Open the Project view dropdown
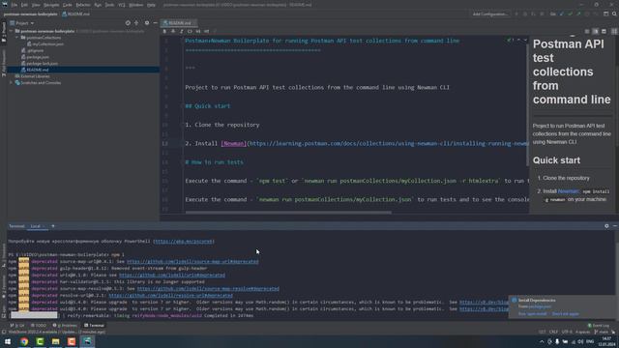Screen dimensions: 619x348 coord(22,23)
